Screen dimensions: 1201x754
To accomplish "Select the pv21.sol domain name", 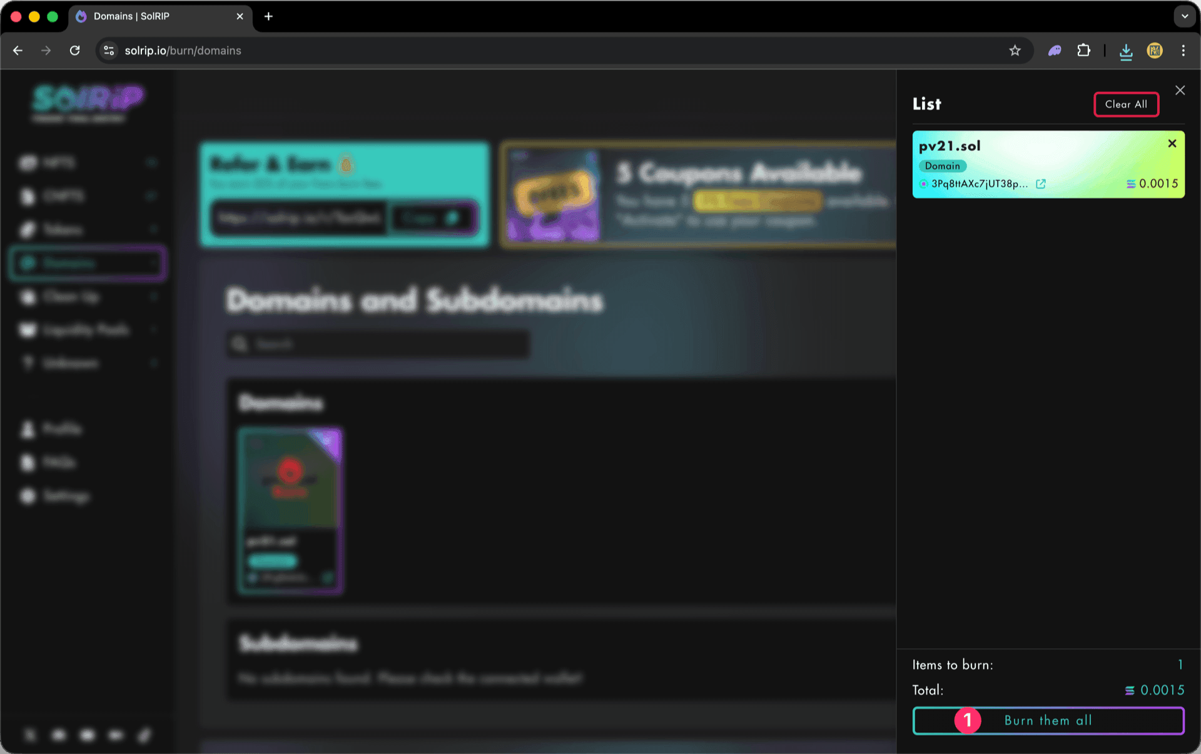I will point(950,146).
